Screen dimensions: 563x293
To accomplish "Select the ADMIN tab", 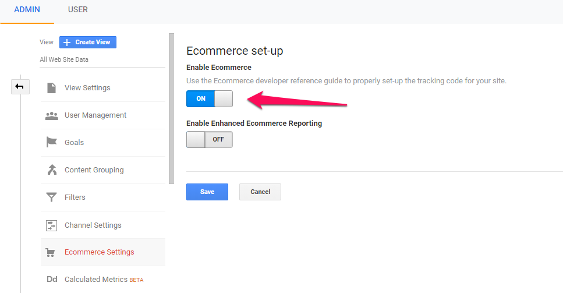I will pos(27,9).
